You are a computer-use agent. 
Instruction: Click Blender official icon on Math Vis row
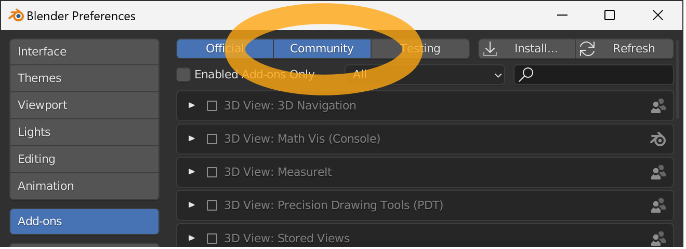658,139
